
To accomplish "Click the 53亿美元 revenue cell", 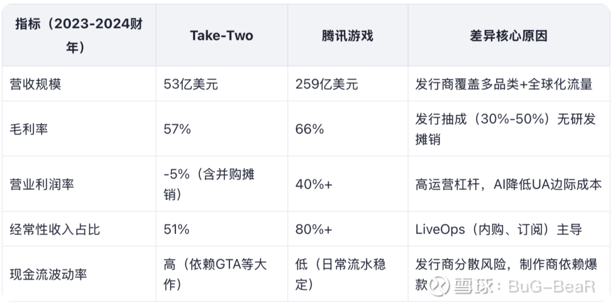I will pos(191,84).
